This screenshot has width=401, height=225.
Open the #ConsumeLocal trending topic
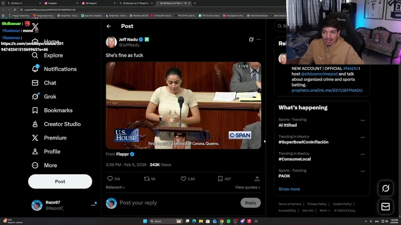click(x=294, y=159)
